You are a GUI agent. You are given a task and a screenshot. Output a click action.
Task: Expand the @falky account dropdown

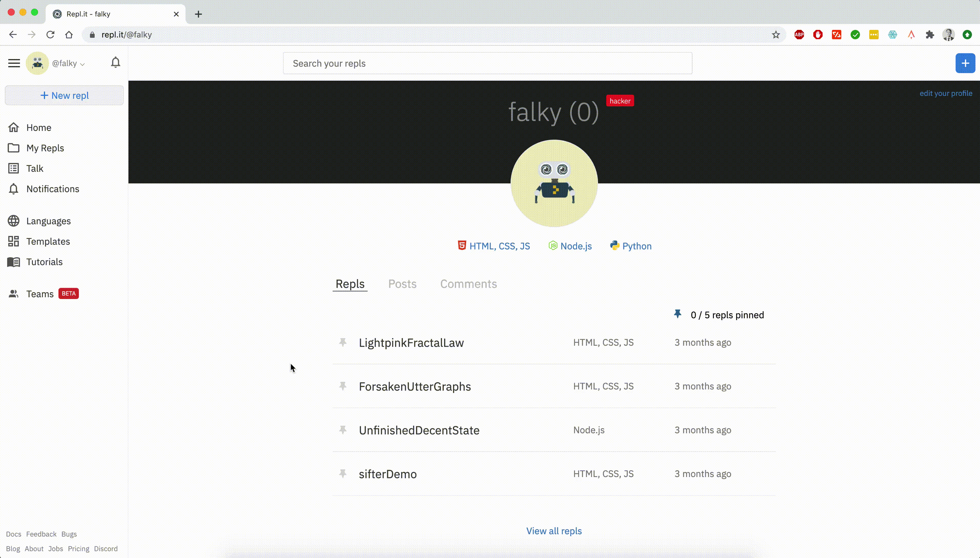pos(68,64)
